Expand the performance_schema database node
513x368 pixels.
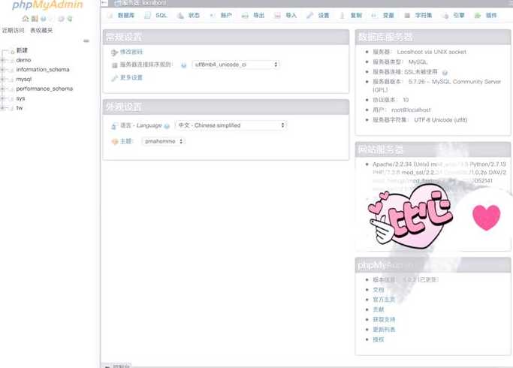[3, 89]
